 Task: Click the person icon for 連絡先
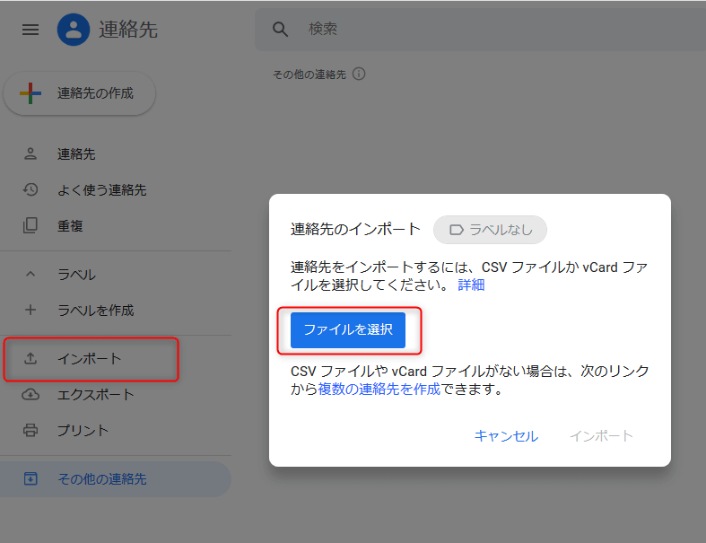point(31,154)
